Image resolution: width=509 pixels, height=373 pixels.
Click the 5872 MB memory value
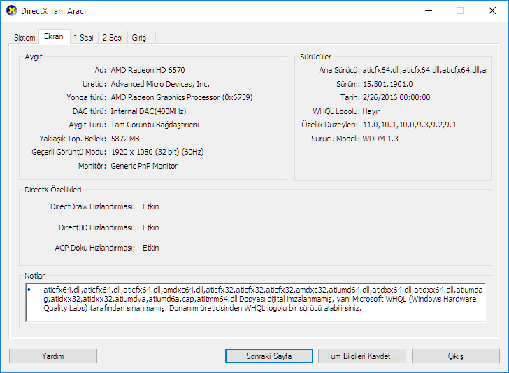pyautogui.click(x=125, y=139)
